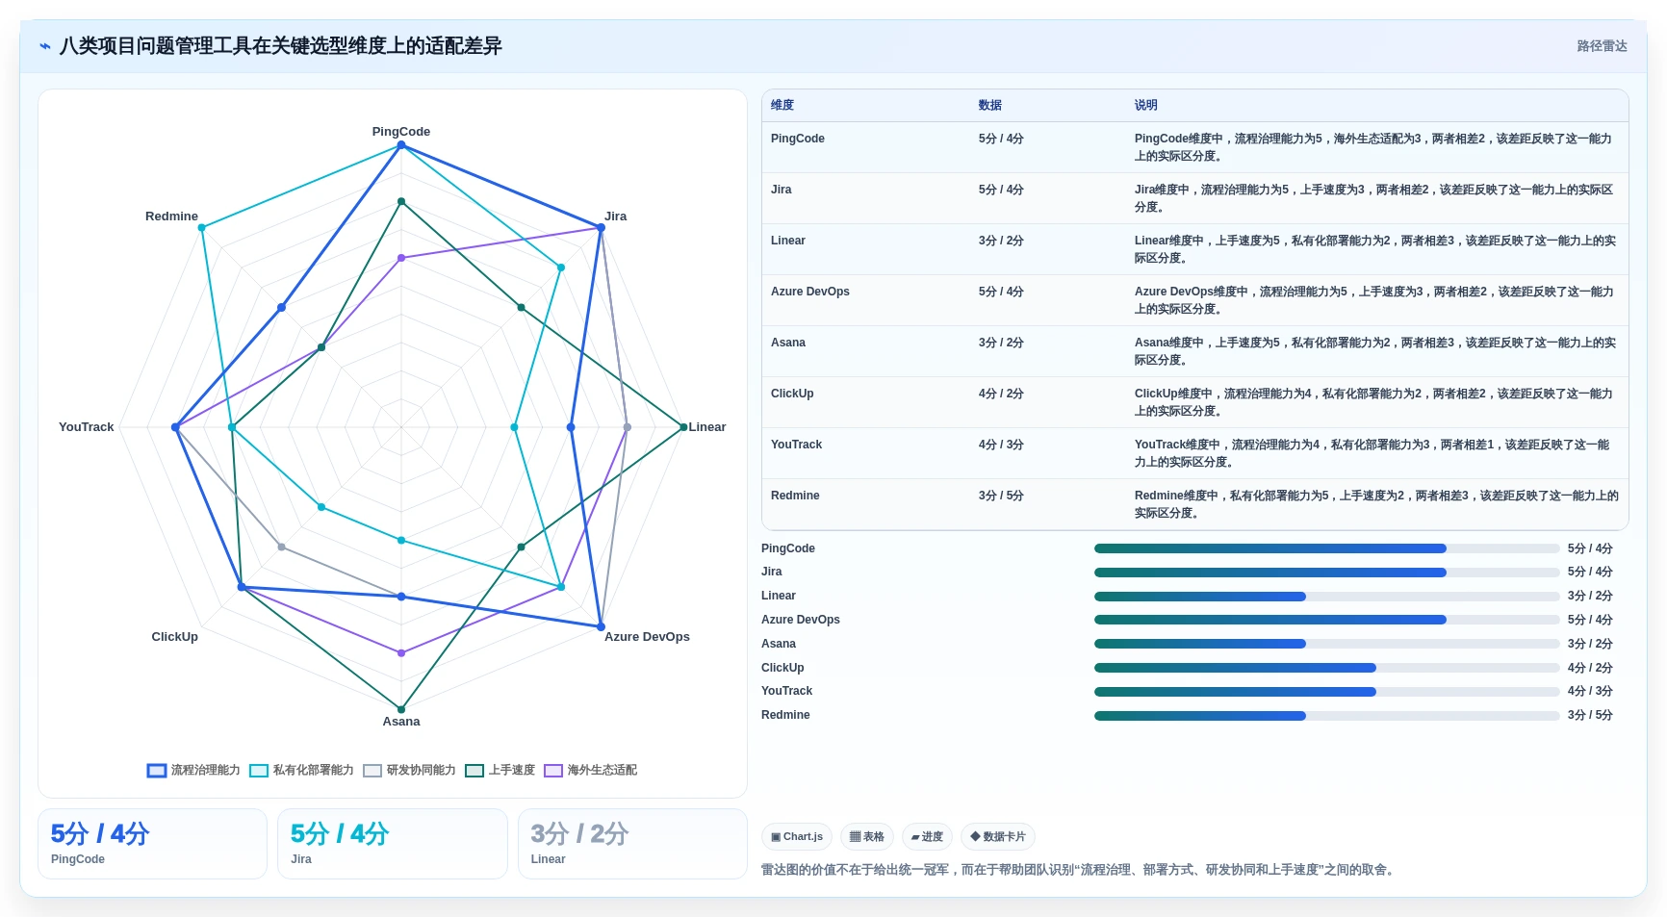Click the Chart.js tag
This screenshot has width=1667, height=917.
click(797, 836)
